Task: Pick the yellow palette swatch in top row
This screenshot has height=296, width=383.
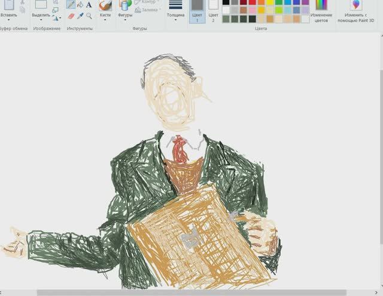Action: pyautogui.click(x=270, y=2)
